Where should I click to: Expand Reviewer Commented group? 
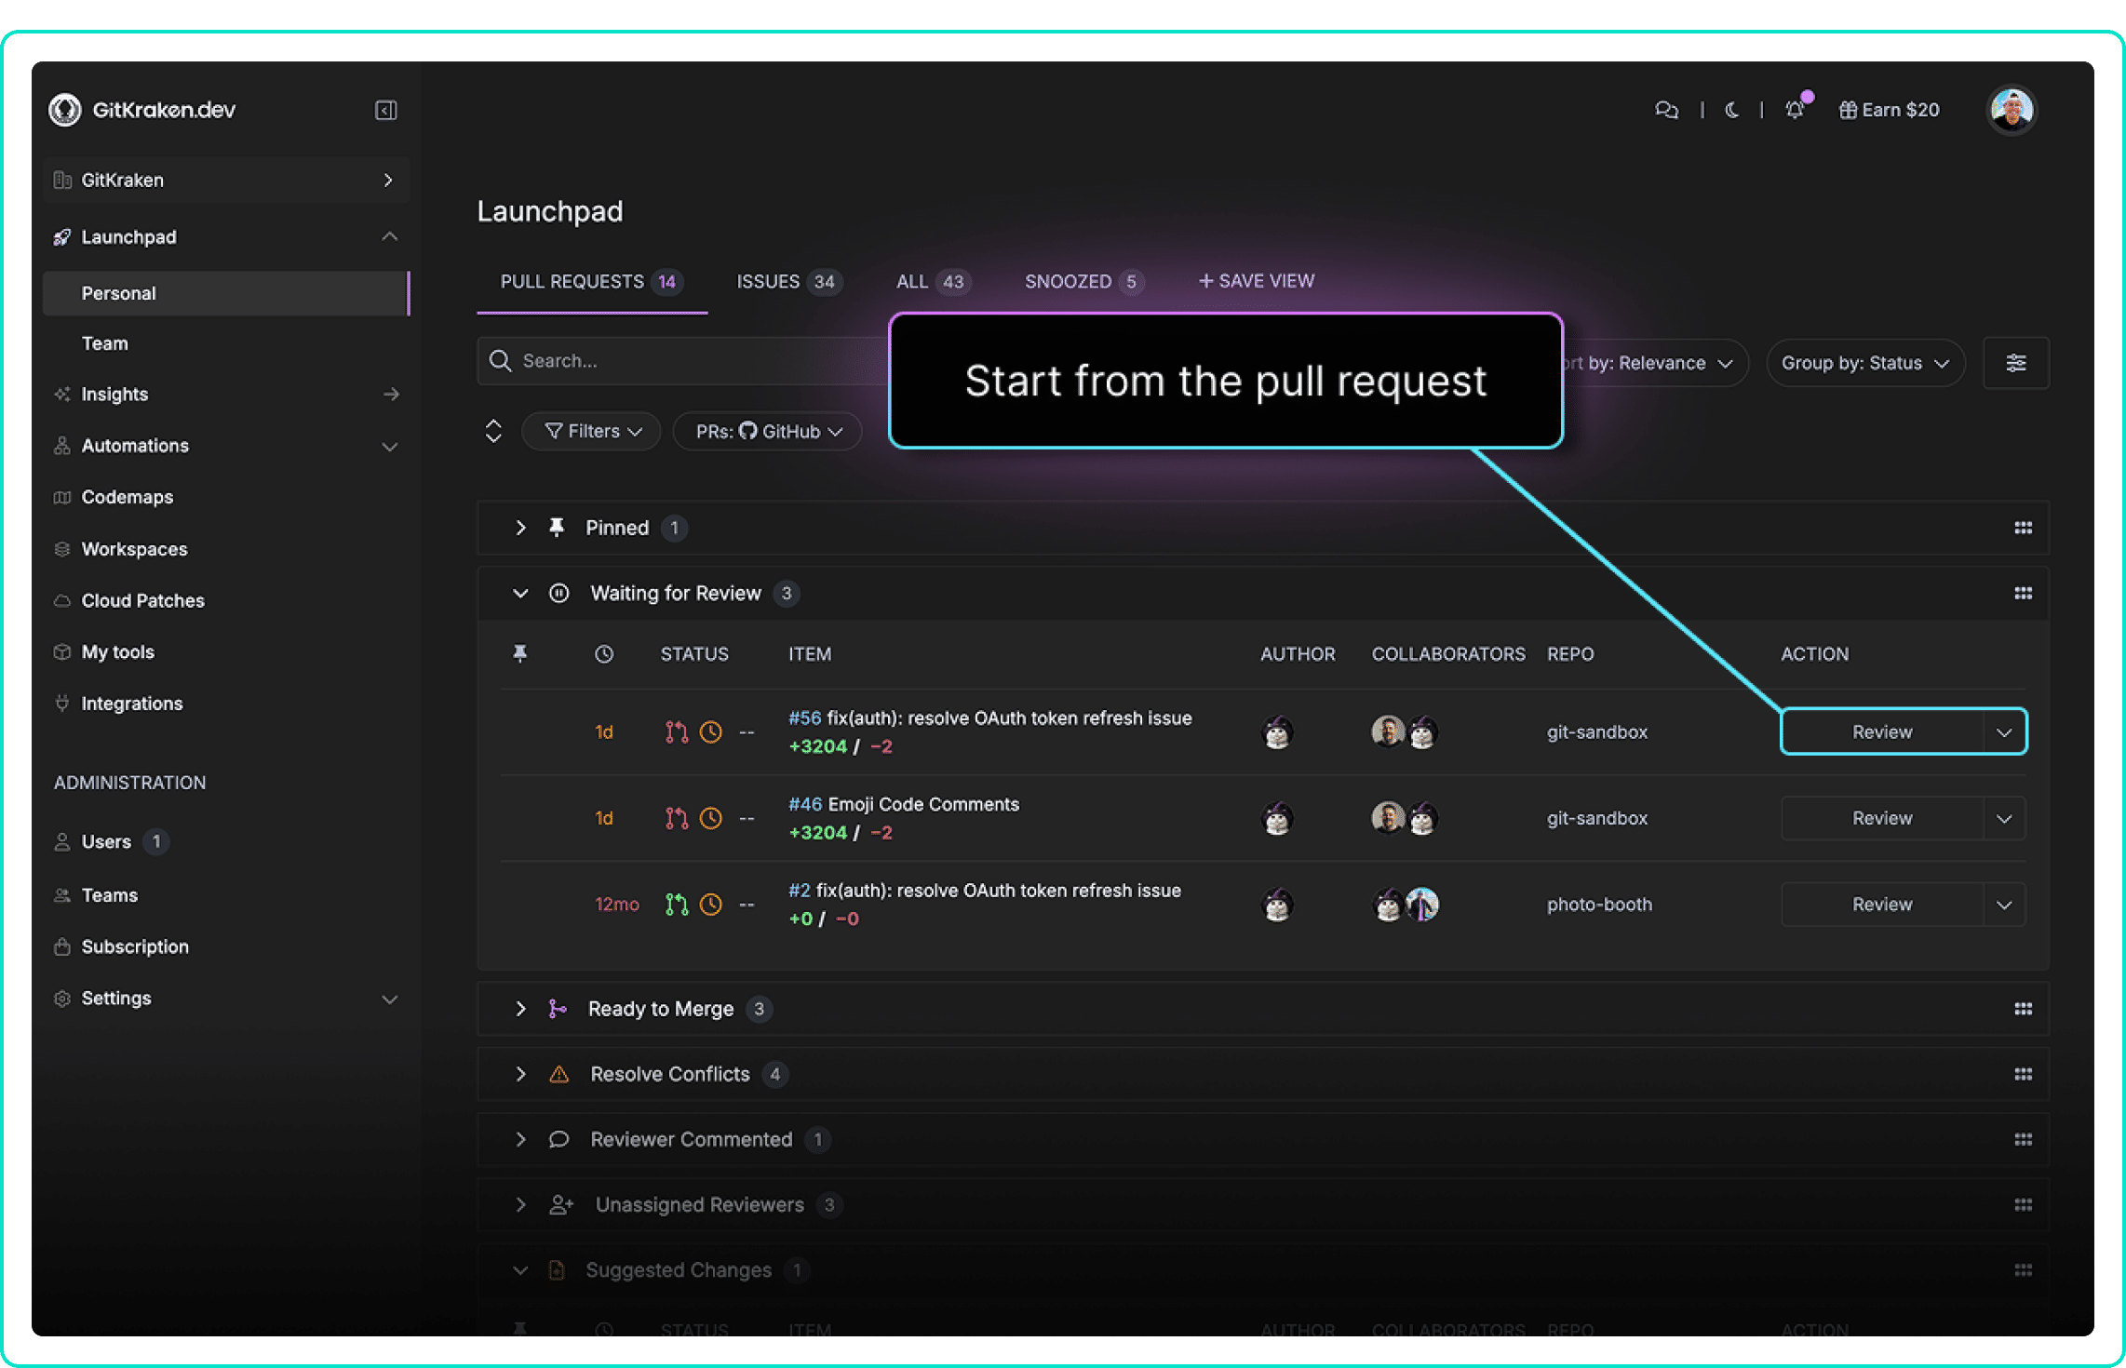(520, 1139)
